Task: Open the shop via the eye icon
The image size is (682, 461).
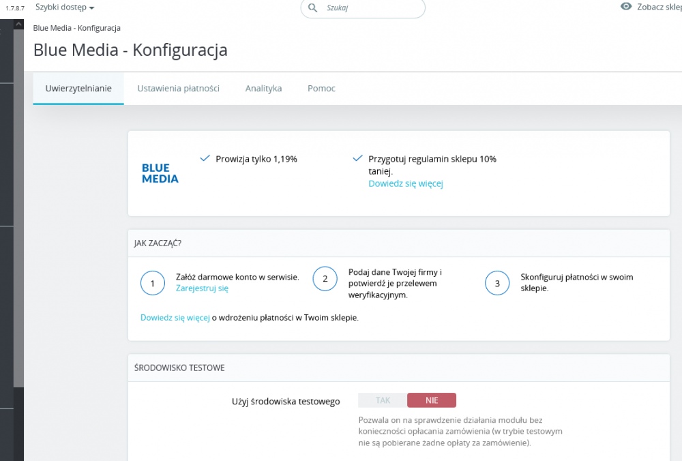Action: click(x=625, y=6)
